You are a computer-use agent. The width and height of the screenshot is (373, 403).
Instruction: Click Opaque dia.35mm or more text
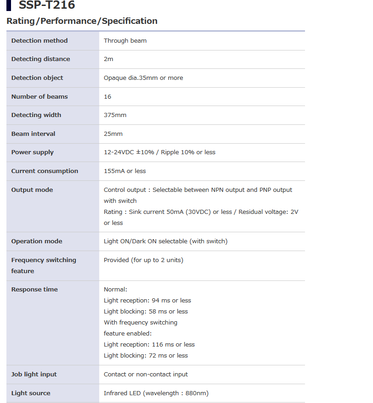point(143,78)
